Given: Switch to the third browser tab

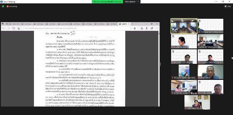Looking at the screenshot, I should (x=39, y=24).
